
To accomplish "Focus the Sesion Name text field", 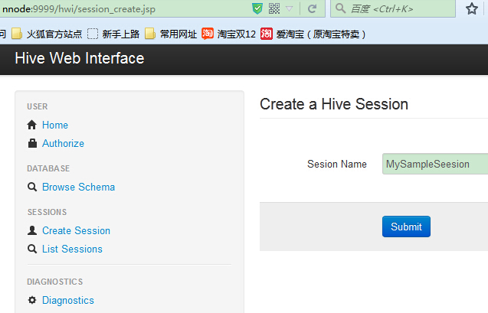I will (435, 164).
